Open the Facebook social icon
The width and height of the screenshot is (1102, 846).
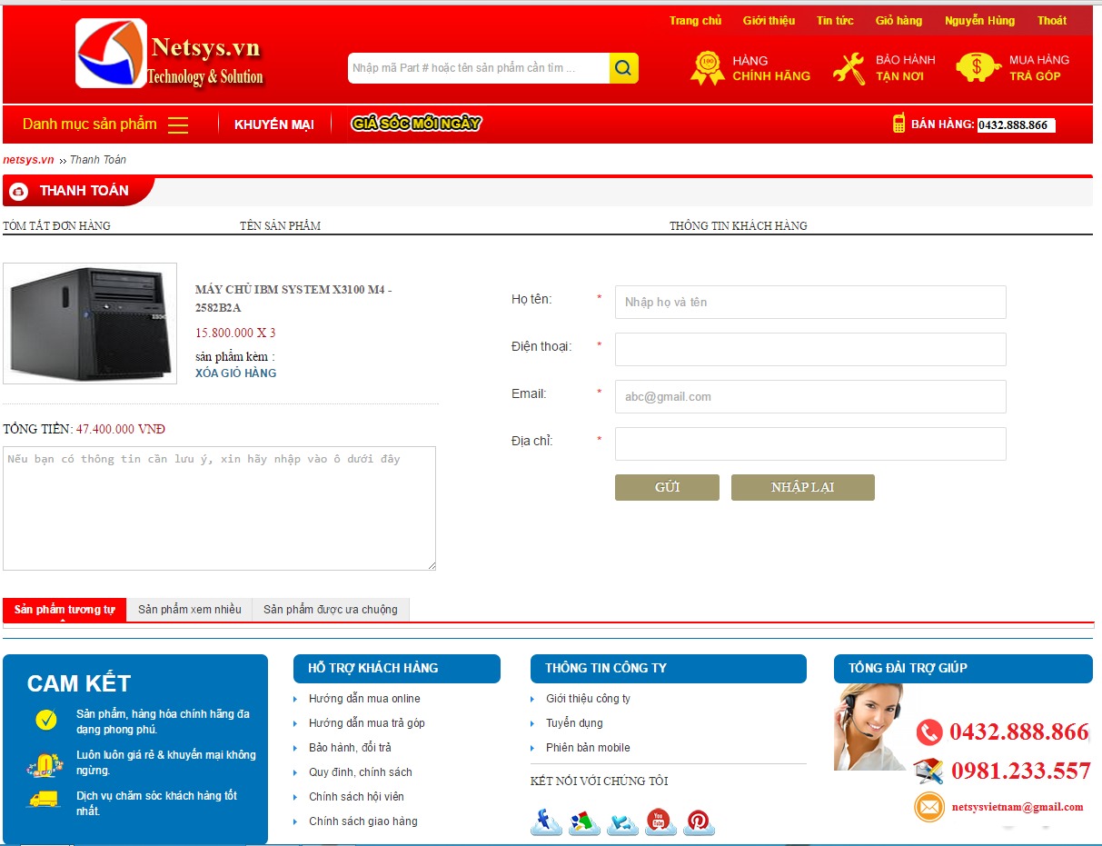coord(546,821)
